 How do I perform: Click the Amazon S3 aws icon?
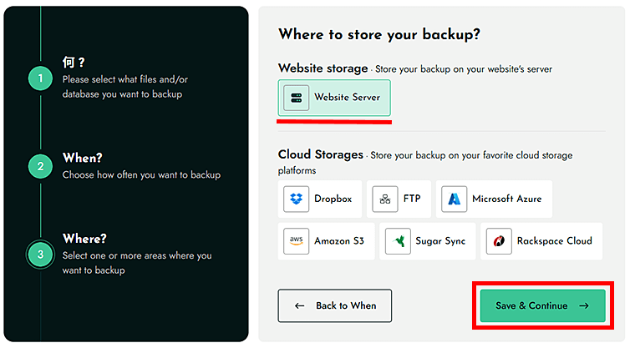click(297, 240)
